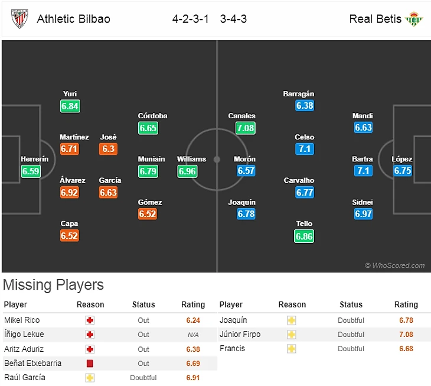Open the Athletic Bilbao team name
This screenshot has height=386, width=431.
pyautogui.click(x=73, y=18)
